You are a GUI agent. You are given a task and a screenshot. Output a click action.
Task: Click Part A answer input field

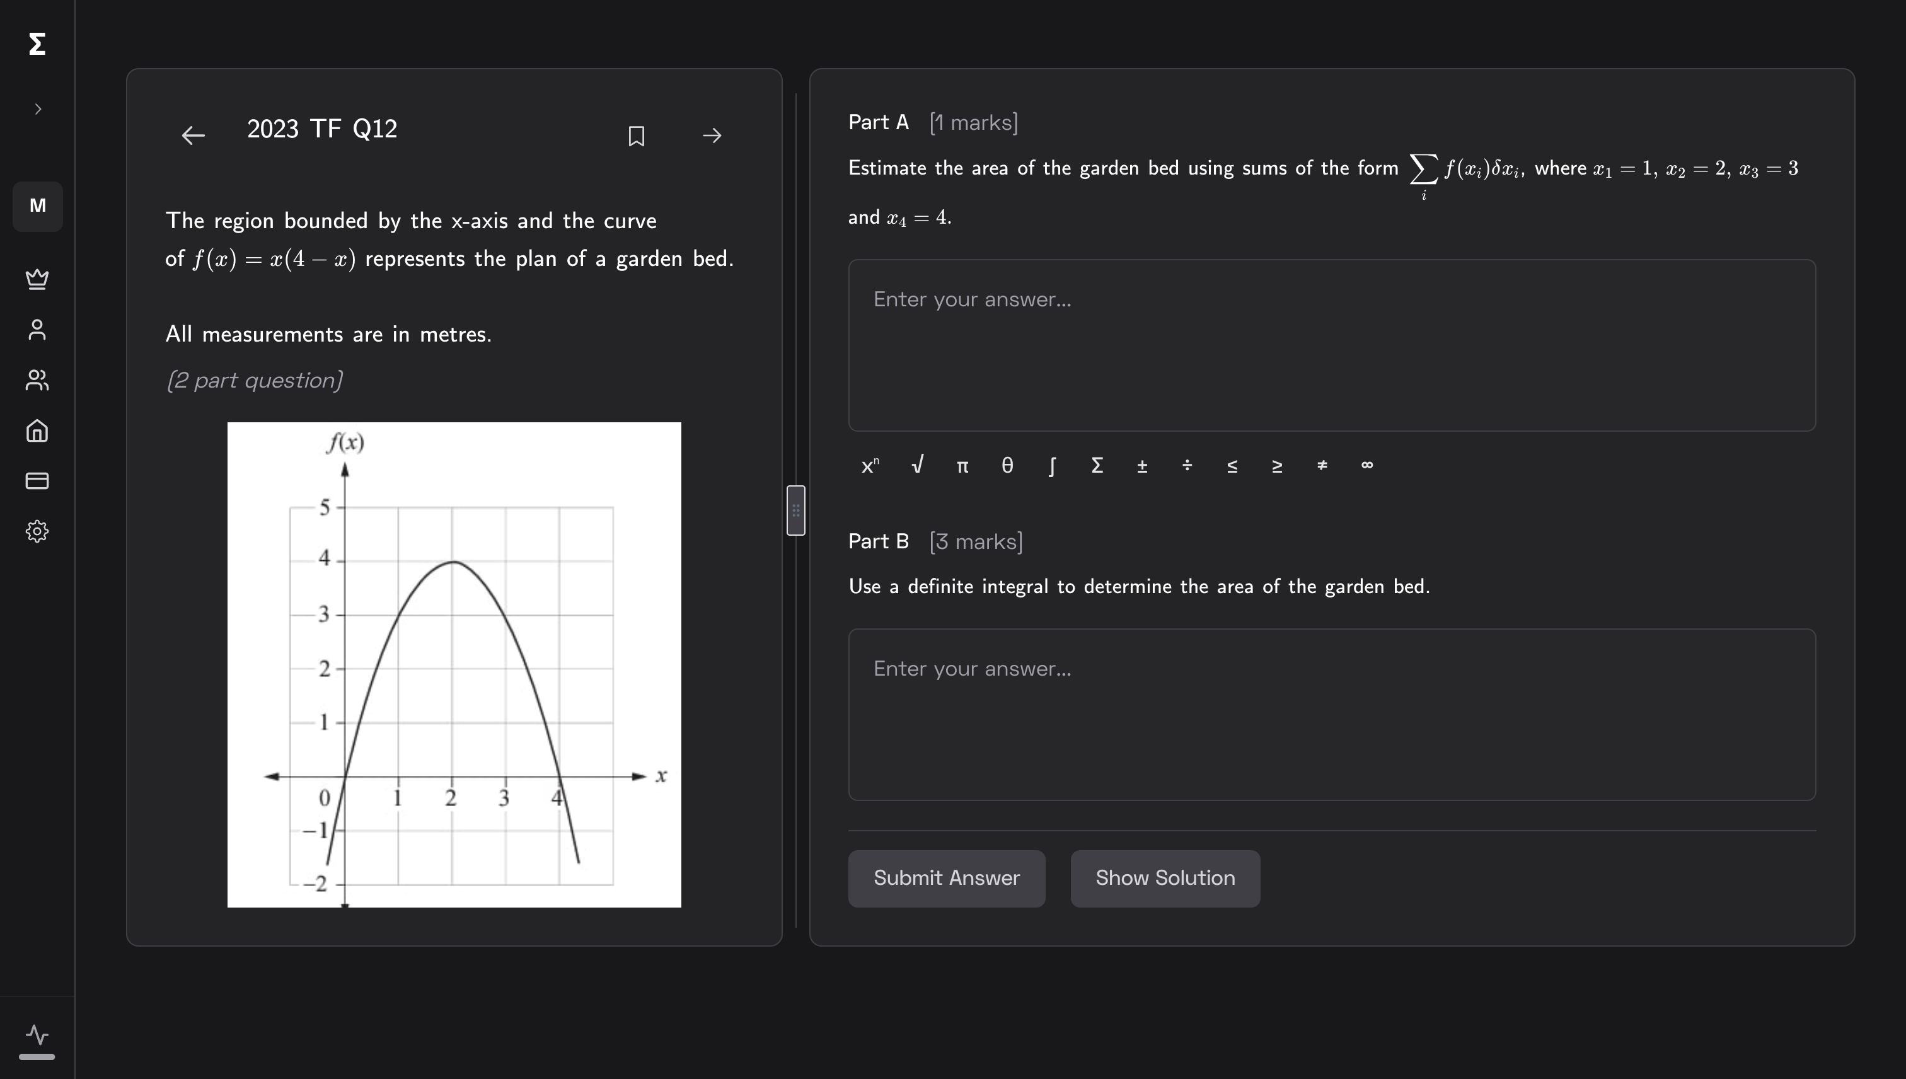click(1331, 345)
